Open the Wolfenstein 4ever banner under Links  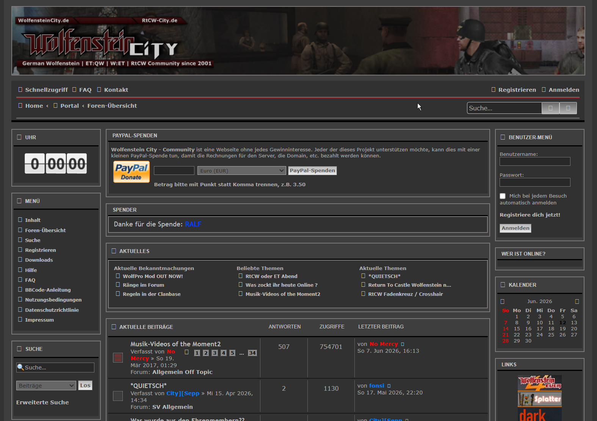(x=540, y=383)
